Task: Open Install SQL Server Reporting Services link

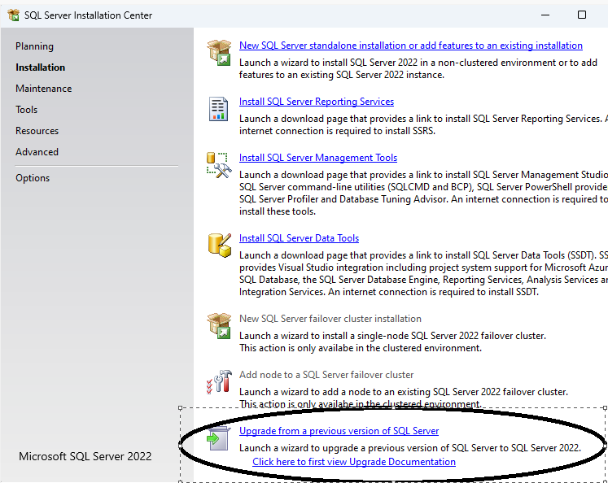Action: pos(317,102)
